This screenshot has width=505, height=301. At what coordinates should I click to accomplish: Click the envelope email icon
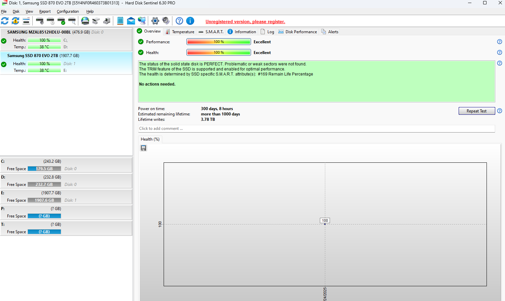131,21
